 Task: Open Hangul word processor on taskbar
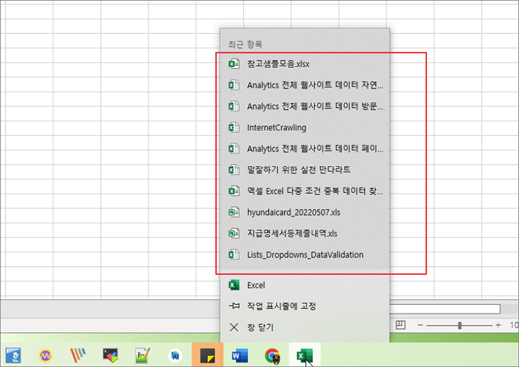(x=13, y=355)
